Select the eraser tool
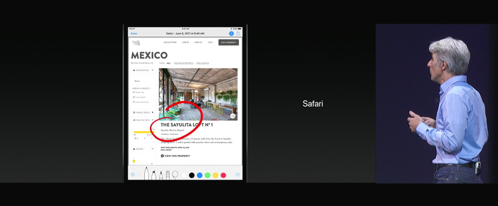Image resolution: width=498 pixels, height=206 pixels. tap(168, 175)
